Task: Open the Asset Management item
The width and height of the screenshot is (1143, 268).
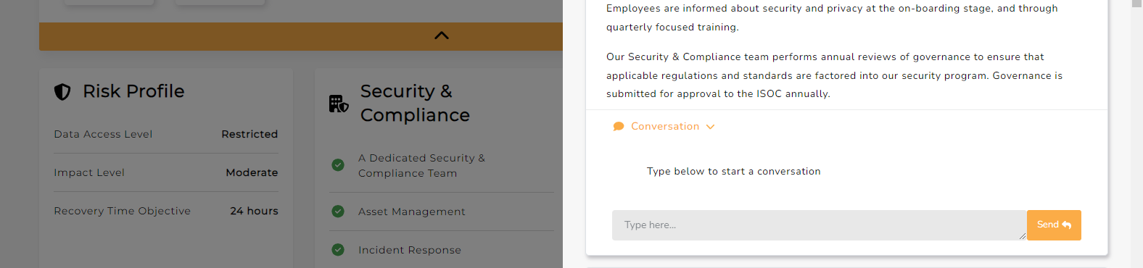Action: click(x=412, y=212)
